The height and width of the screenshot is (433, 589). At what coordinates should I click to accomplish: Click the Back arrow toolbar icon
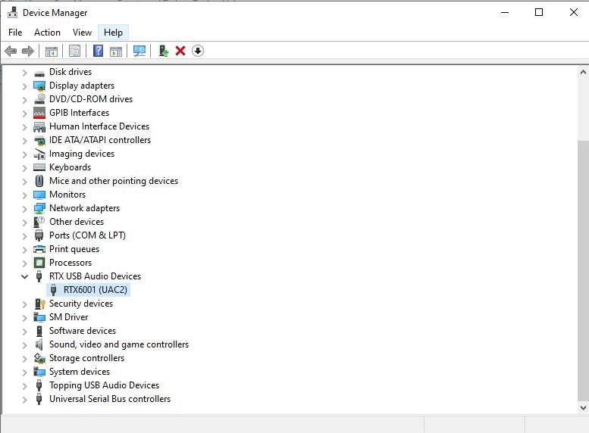11,51
